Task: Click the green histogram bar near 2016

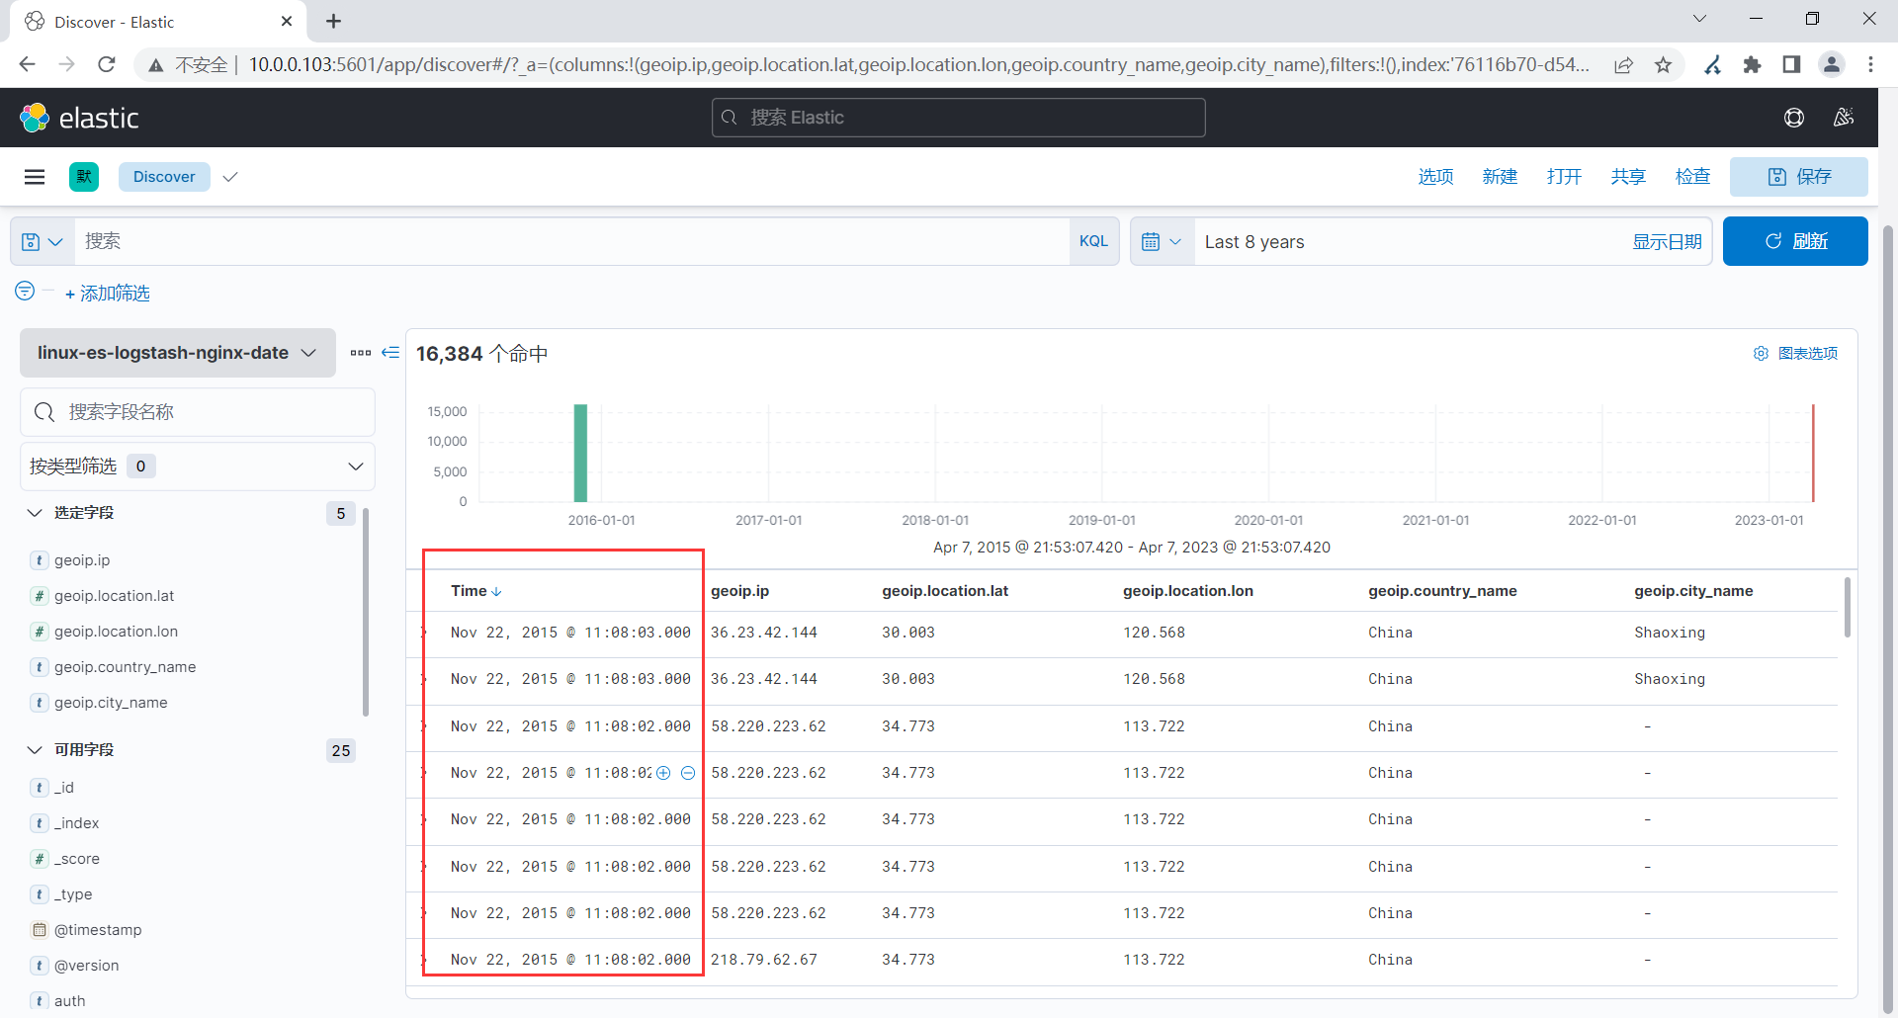Action: [580, 453]
